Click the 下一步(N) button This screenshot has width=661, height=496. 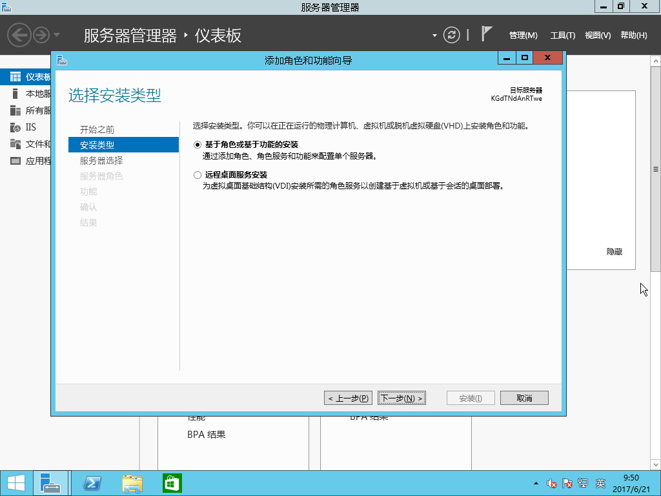[x=402, y=398]
